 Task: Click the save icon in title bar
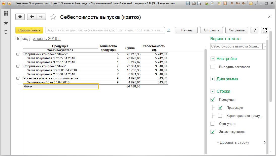188,4
